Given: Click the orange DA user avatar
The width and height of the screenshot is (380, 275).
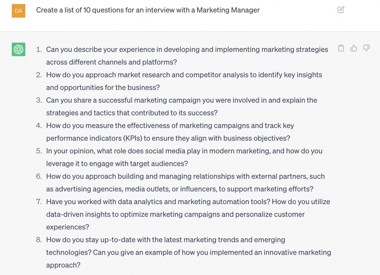Looking at the screenshot, I should pos(19,11).
